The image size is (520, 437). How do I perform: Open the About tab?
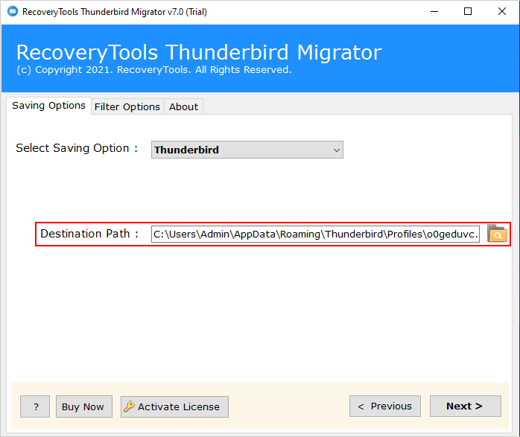[184, 106]
